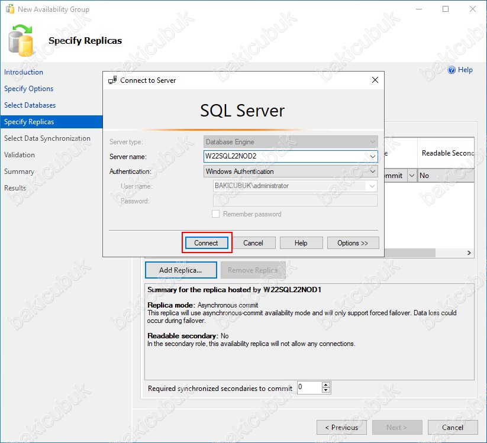This screenshot has height=443, width=487.
Task: Select the Specify Replicas page
Action: coord(51,122)
